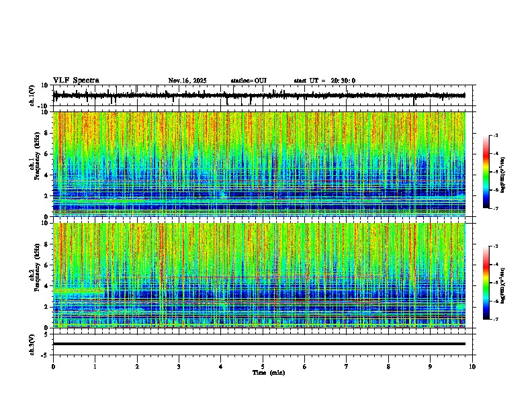Click the flat black ch.3 trace line
The width and height of the screenshot is (532, 411).
pos(259,344)
